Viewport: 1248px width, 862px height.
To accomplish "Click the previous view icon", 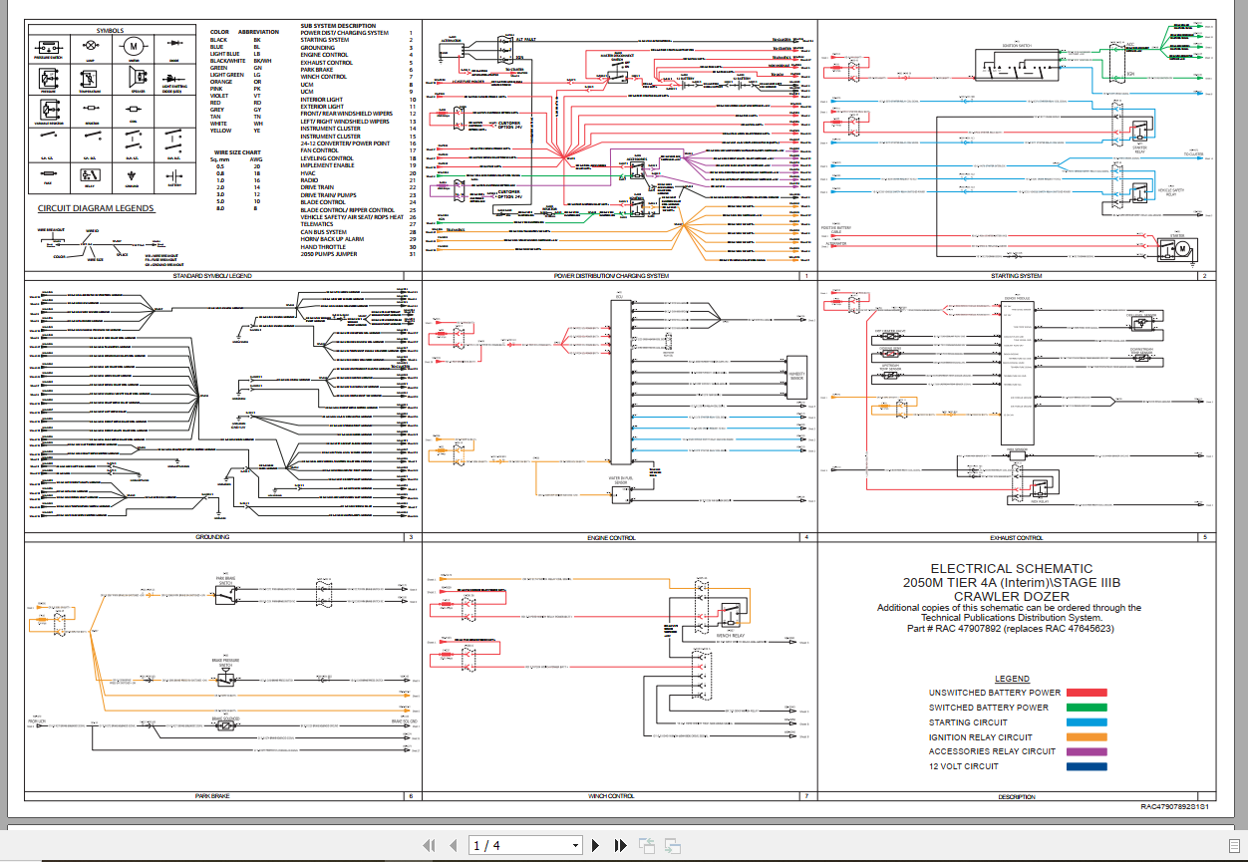I will [x=647, y=846].
